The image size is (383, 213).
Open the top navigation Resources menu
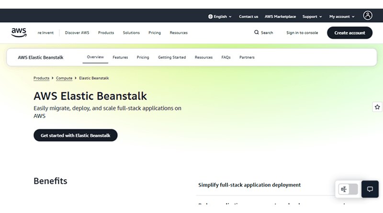click(x=179, y=33)
